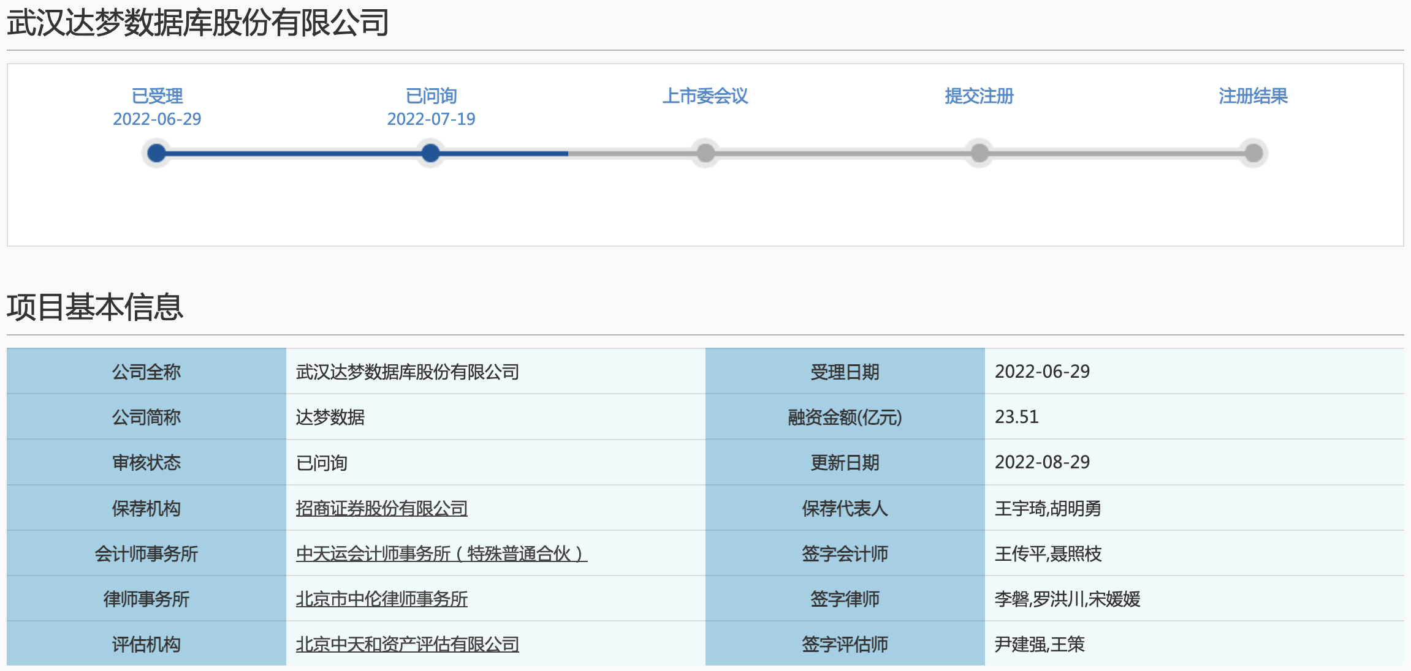Click the 2022-07-19 inquiry date text
Image resolution: width=1411 pixels, height=671 pixels.
pos(431,119)
